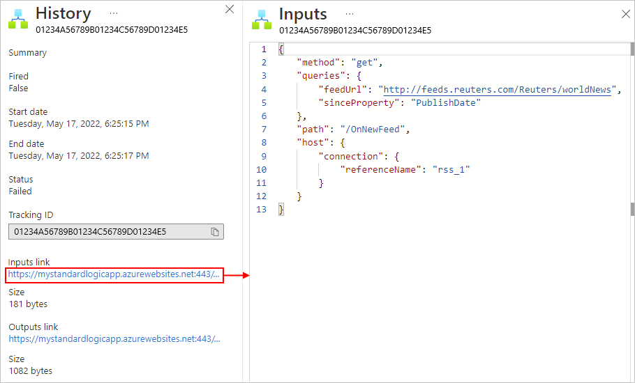Click the "host" key on line 8
Screen dimensions: 635x383
pos(313,143)
